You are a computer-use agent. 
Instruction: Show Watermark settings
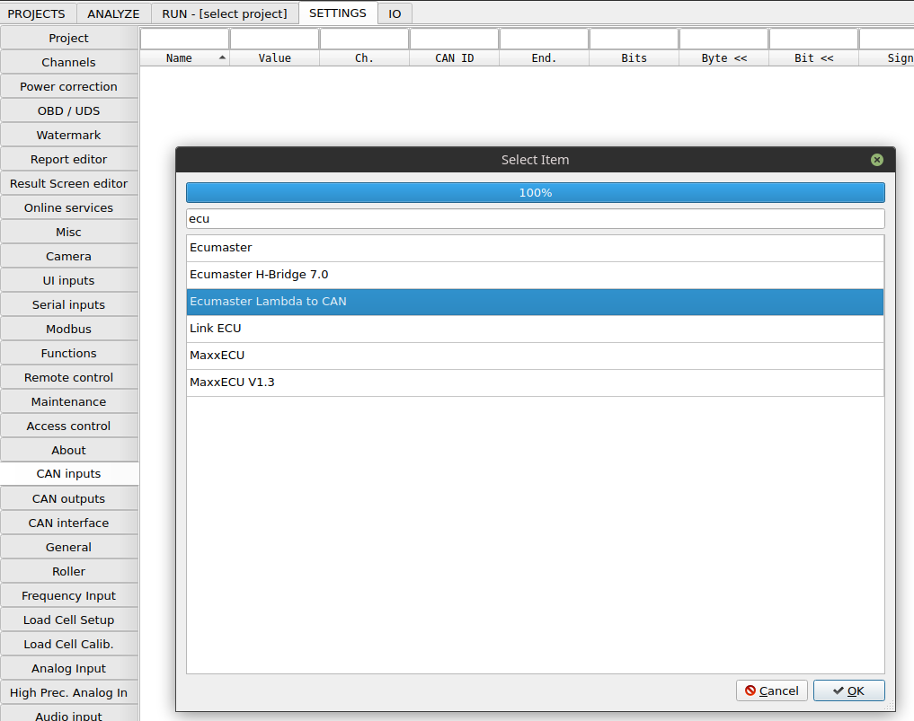69,135
